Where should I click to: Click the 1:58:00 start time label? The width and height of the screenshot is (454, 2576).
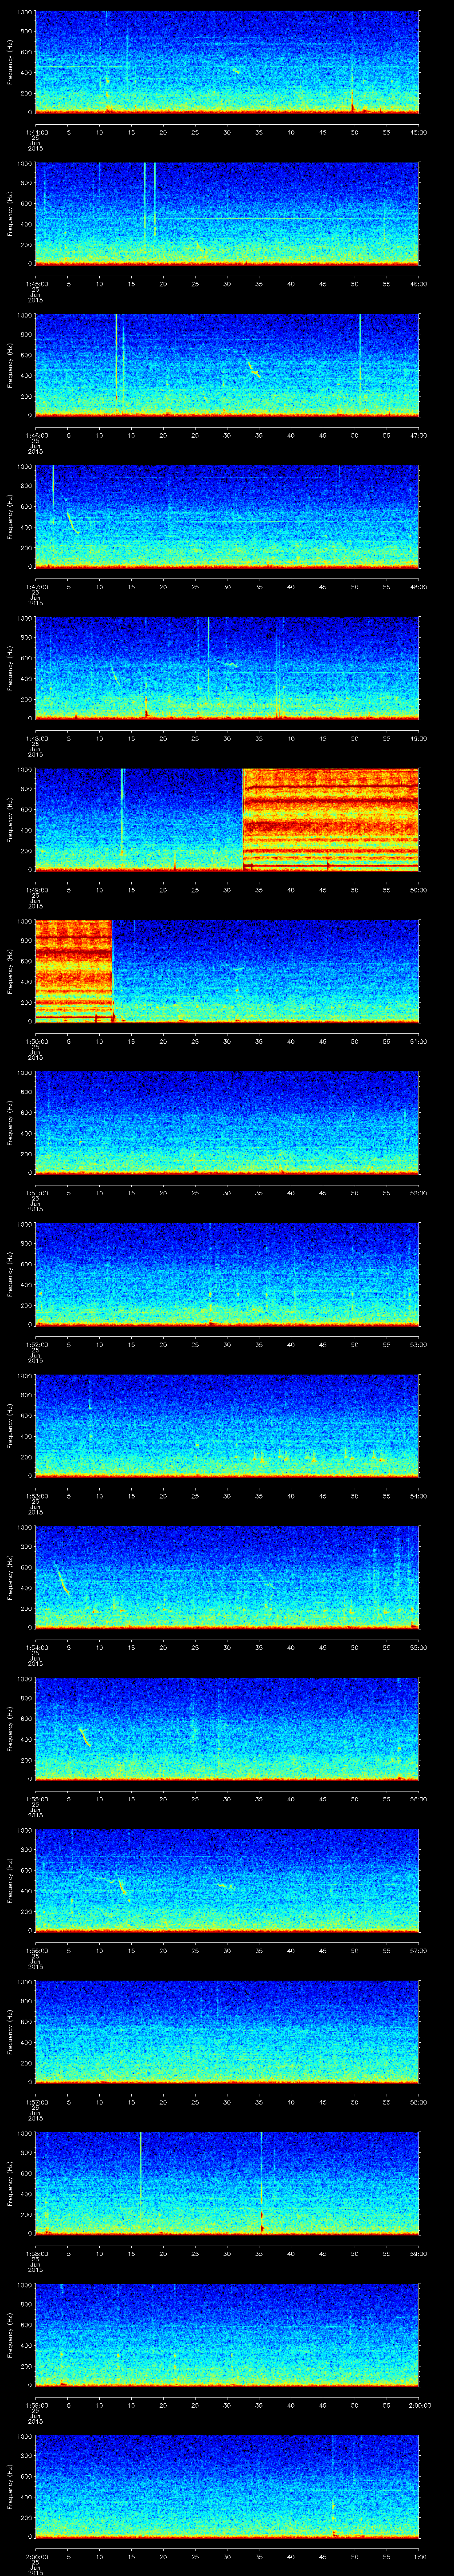click(36, 2253)
